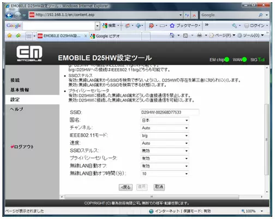Click the 適用 button

pyautogui.click(x=142, y=187)
